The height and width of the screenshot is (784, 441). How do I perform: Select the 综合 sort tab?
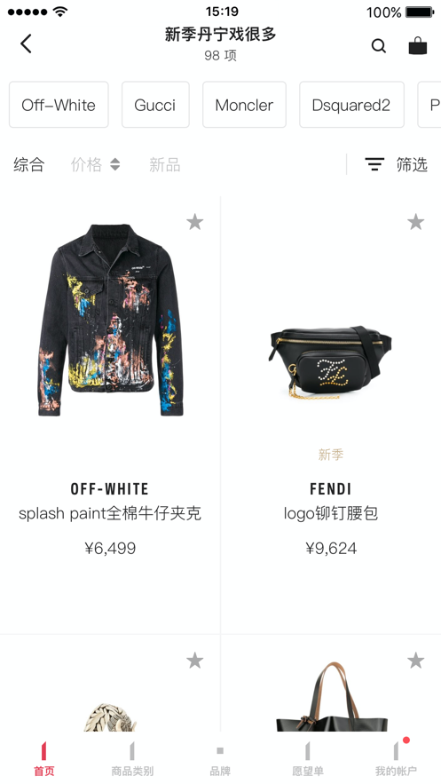(29, 164)
